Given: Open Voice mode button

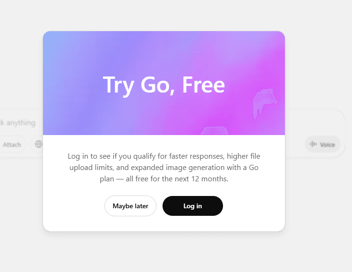Looking at the screenshot, I should pos(323,144).
